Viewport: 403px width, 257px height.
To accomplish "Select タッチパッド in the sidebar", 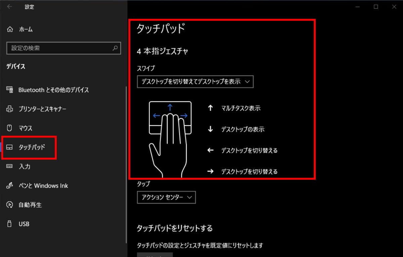I will [x=32, y=147].
